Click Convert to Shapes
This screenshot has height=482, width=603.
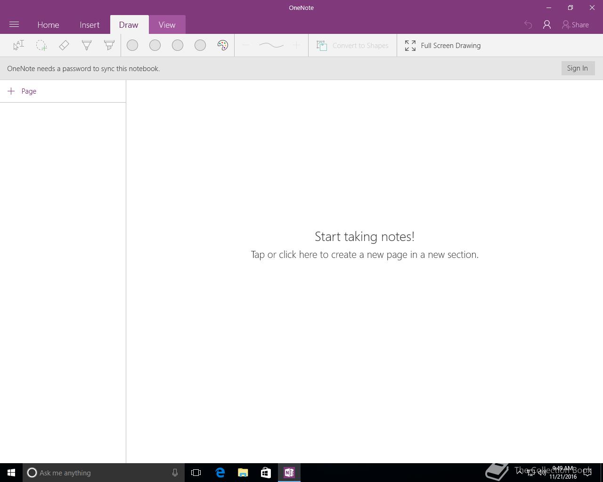pyautogui.click(x=353, y=45)
